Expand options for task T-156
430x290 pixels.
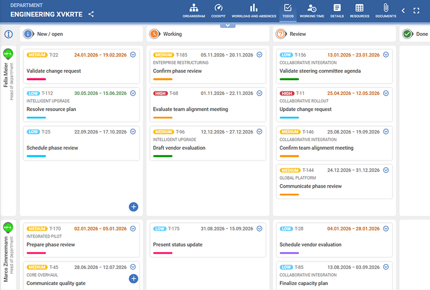click(386, 55)
